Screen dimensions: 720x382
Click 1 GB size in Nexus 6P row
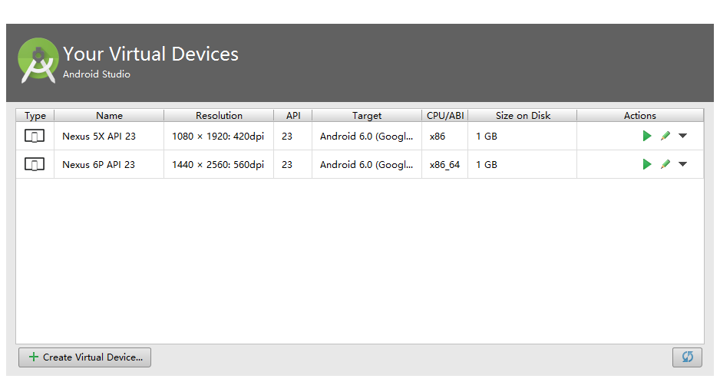pos(487,165)
